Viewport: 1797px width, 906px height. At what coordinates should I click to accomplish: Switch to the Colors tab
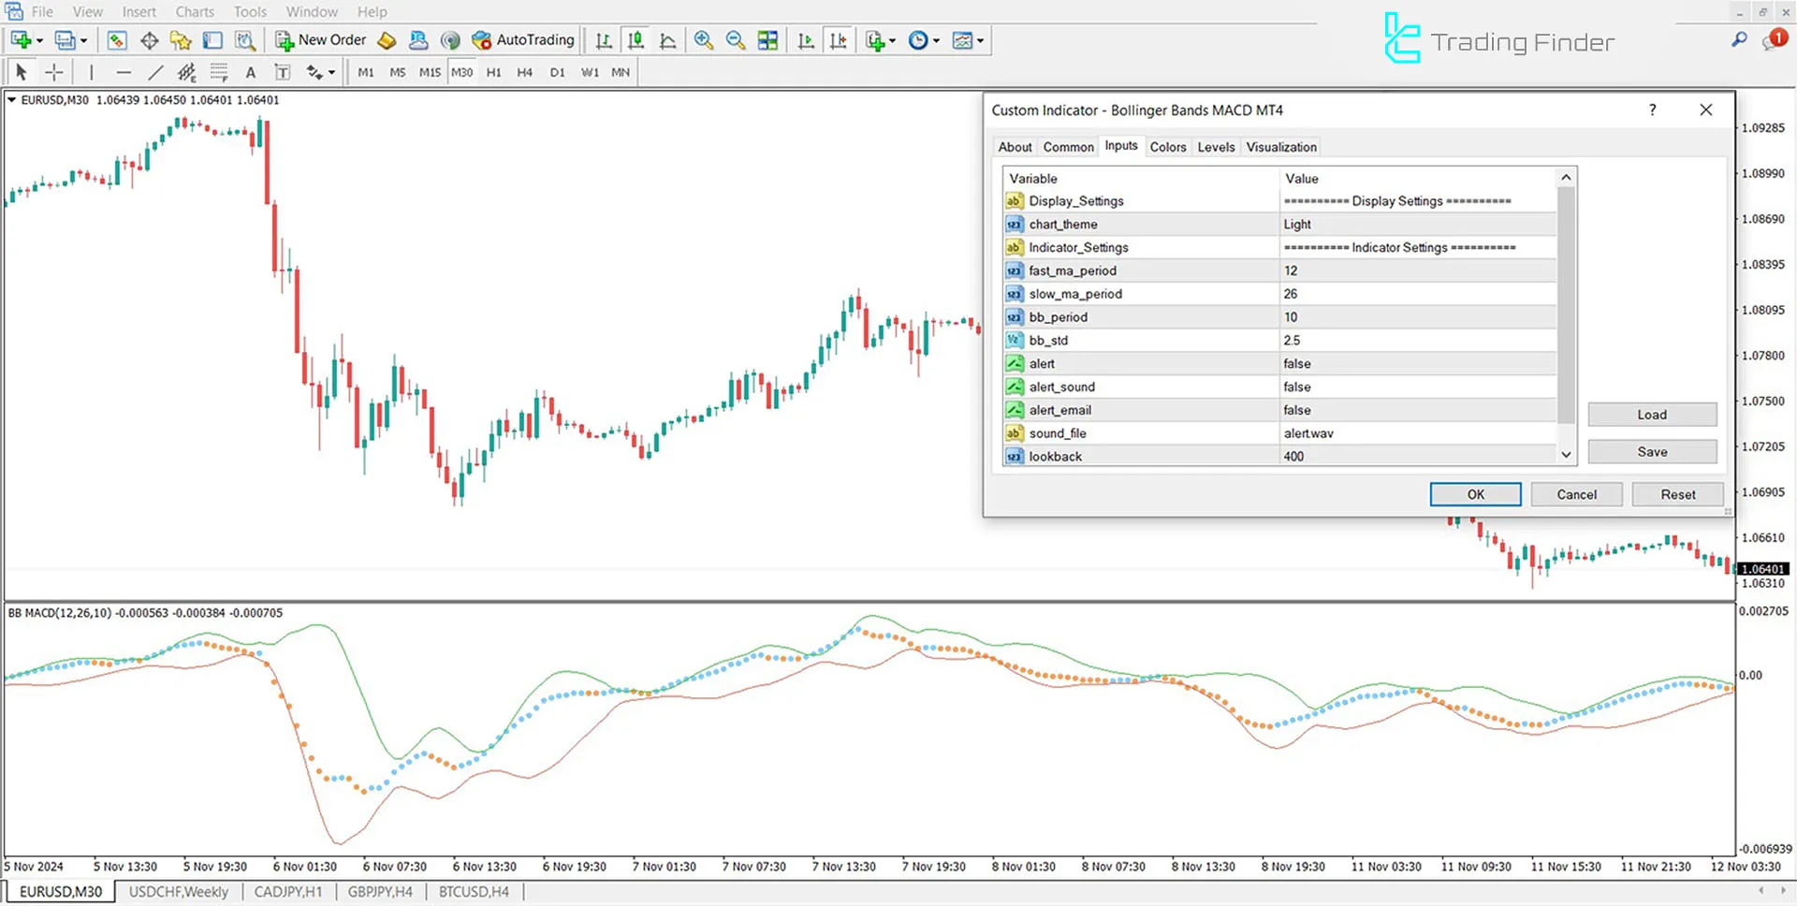tap(1167, 147)
